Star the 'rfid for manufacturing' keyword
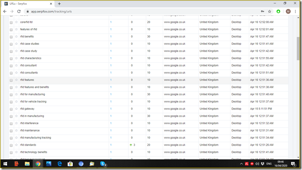The height and width of the screenshot is (170, 302). click(x=16, y=94)
